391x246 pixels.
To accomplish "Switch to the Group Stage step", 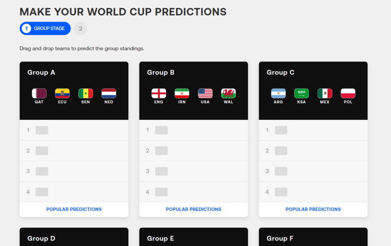I will 45,28.
